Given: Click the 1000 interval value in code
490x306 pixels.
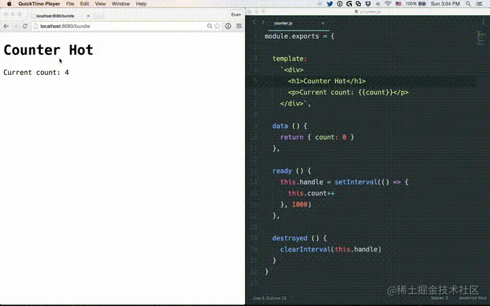Looking at the screenshot, I should (299, 205).
